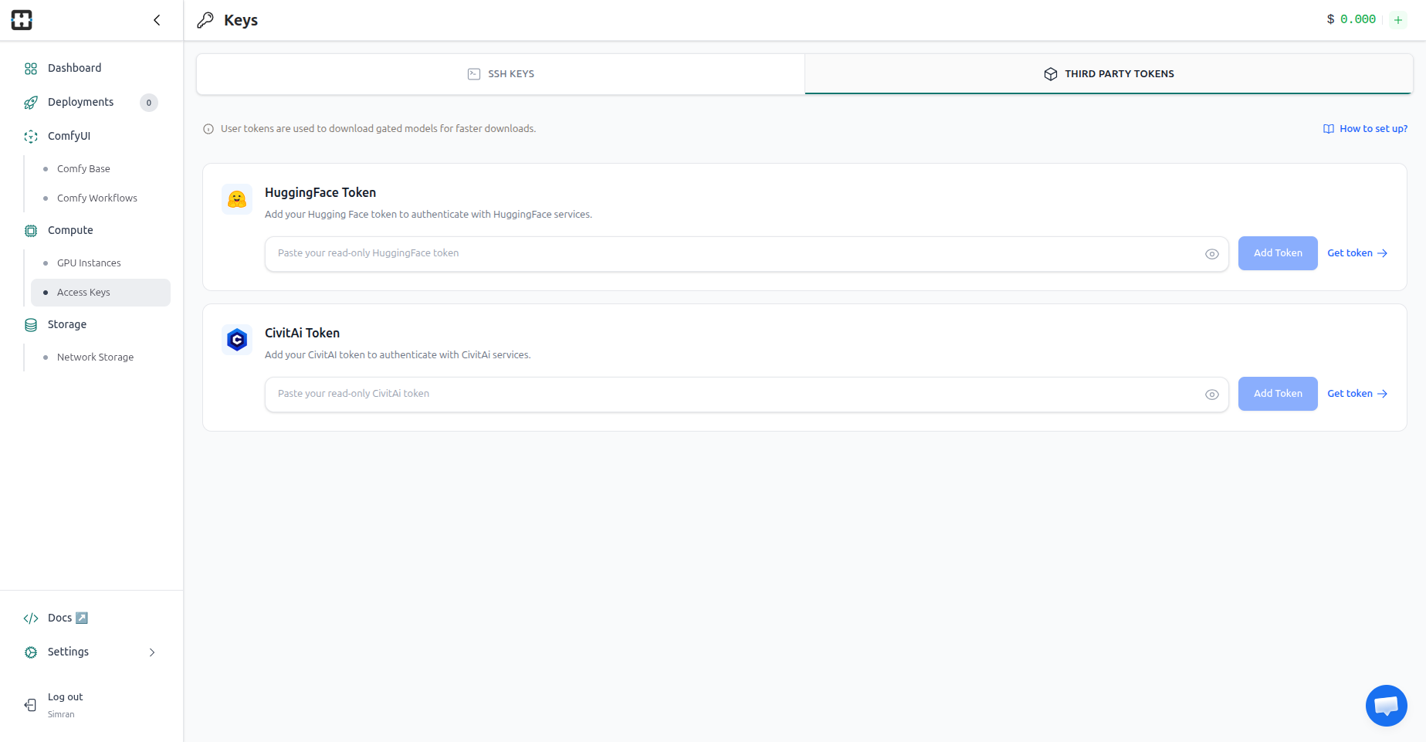Click the external-link arrow icon beside Docs
The width and height of the screenshot is (1426, 742).
tap(82, 618)
